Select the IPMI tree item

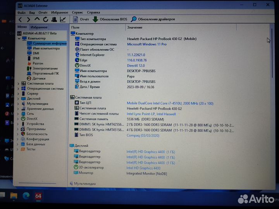[33, 58]
